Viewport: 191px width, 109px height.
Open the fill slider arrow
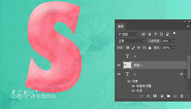pos(173,48)
